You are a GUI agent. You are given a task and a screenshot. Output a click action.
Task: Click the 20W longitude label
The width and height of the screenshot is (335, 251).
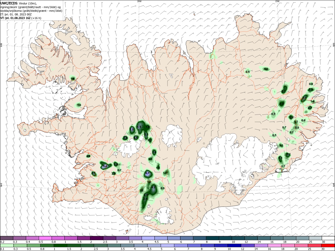139,1
